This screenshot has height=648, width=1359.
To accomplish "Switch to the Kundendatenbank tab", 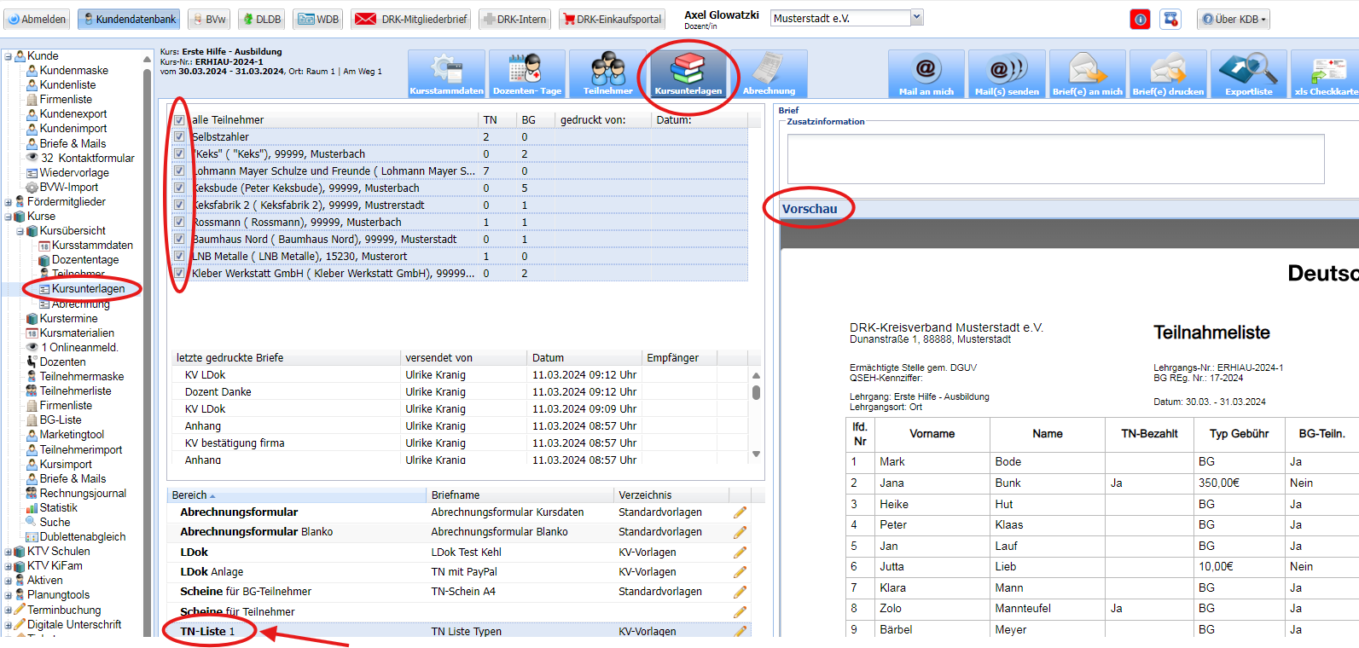I will 129,19.
